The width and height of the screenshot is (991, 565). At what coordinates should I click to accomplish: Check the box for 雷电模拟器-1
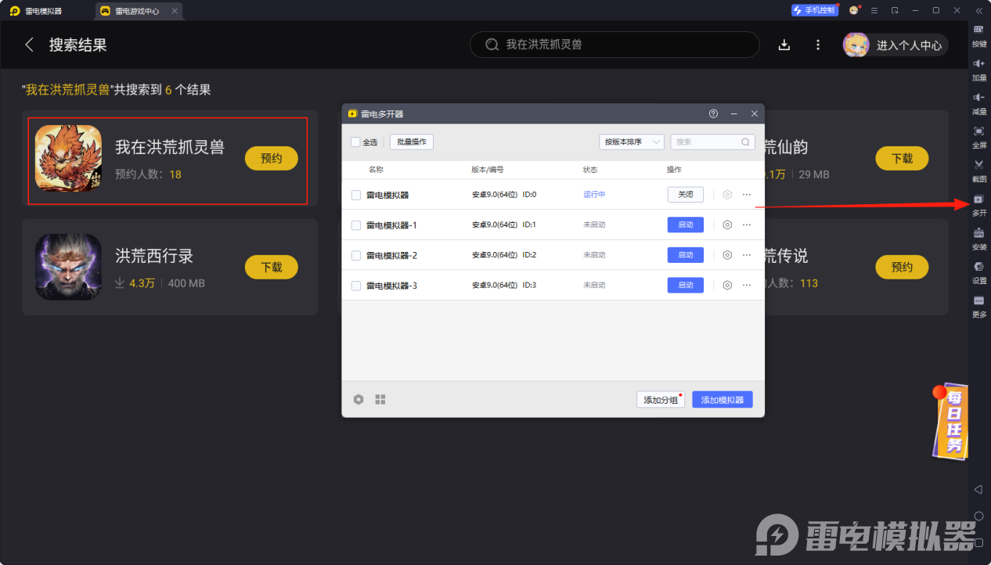pyautogui.click(x=356, y=225)
